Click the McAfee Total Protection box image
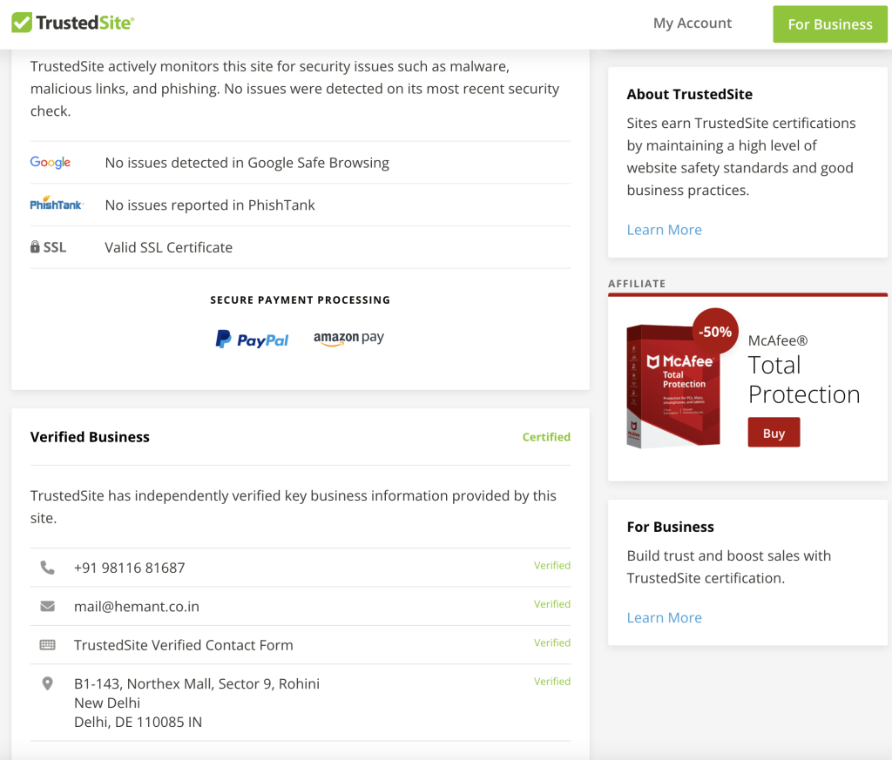 point(673,387)
